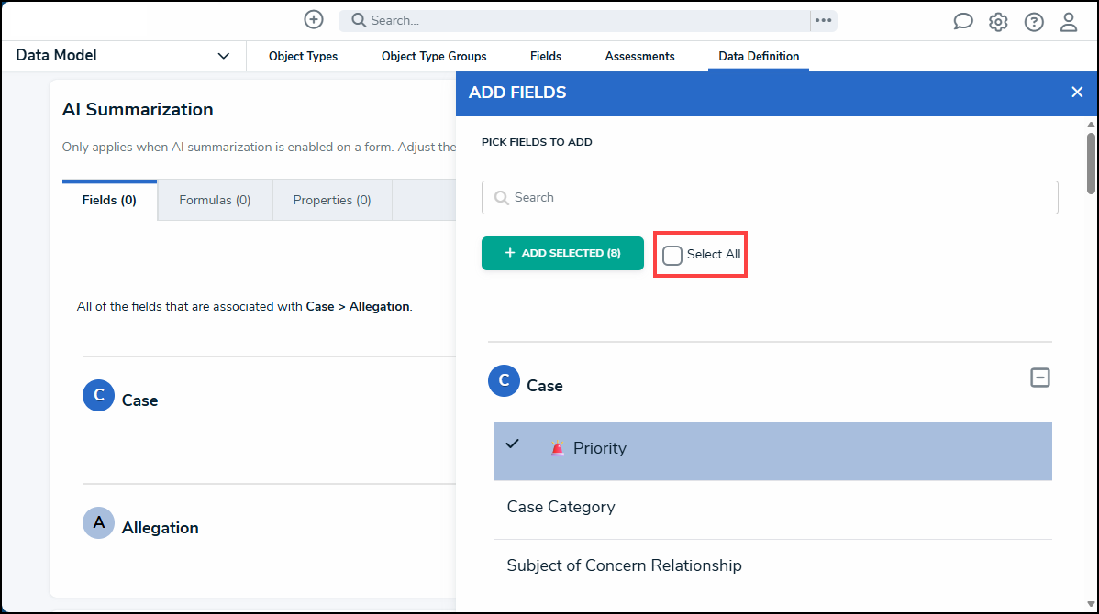
Task: Check the Select All checkbox
Action: (x=672, y=255)
